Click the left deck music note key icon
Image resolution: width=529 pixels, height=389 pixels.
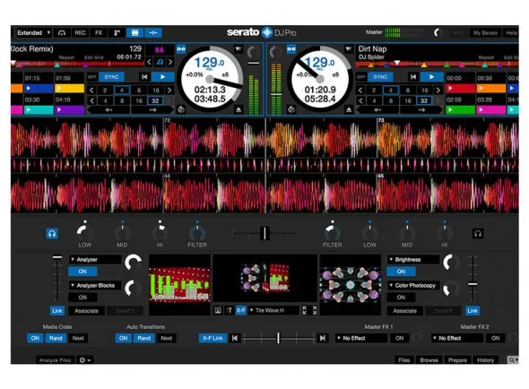pos(160,62)
